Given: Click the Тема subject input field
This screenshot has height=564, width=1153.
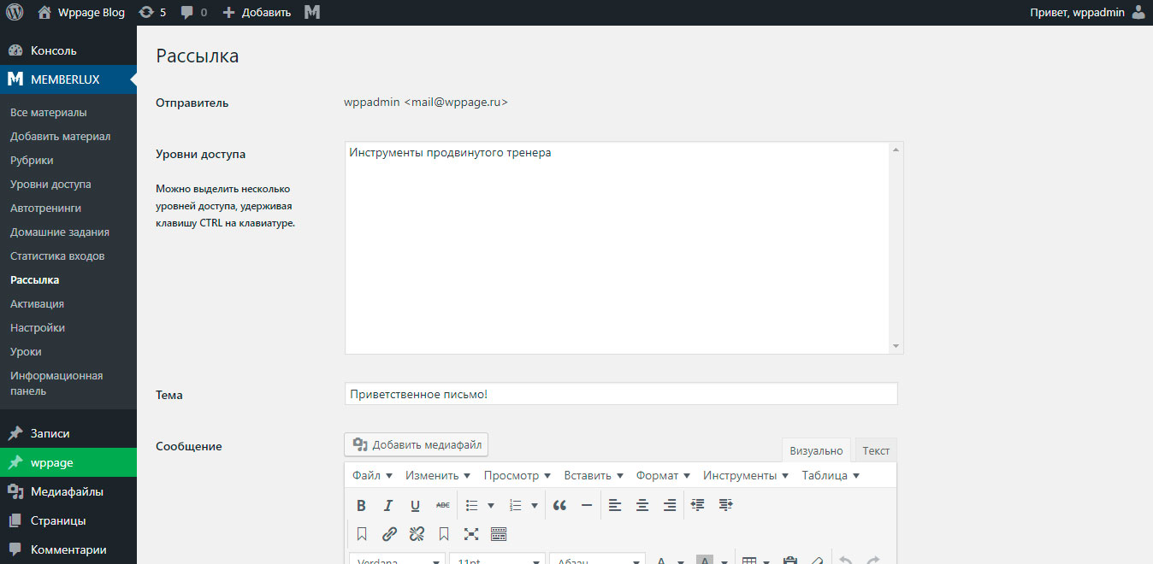Looking at the screenshot, I should tap(621, 394).
